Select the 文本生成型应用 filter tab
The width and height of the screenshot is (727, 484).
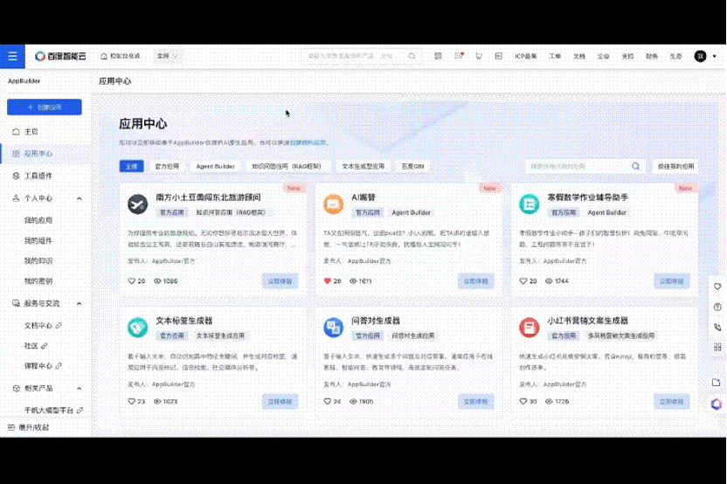point(363,166)
